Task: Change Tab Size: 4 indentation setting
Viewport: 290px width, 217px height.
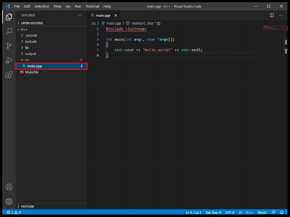Action: click(x=213, y=212)
